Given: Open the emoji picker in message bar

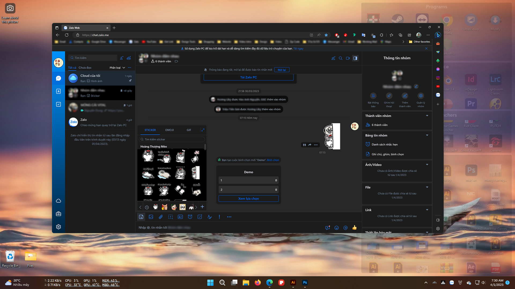Looking at the screenshot, I should pos(337,228).
